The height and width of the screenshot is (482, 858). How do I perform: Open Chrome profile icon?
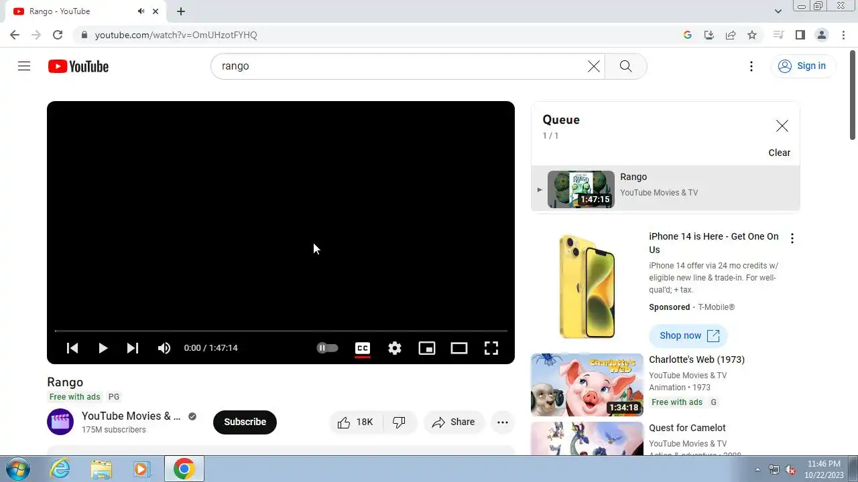coord(821,35)
